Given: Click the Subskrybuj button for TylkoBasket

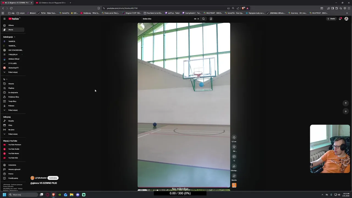Looking at the screenshot, I should coord(53,178).
